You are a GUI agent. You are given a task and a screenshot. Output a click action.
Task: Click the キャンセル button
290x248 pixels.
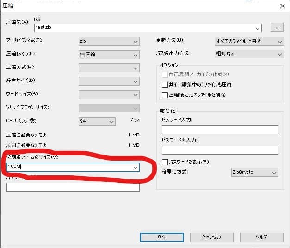coord(211,237)
